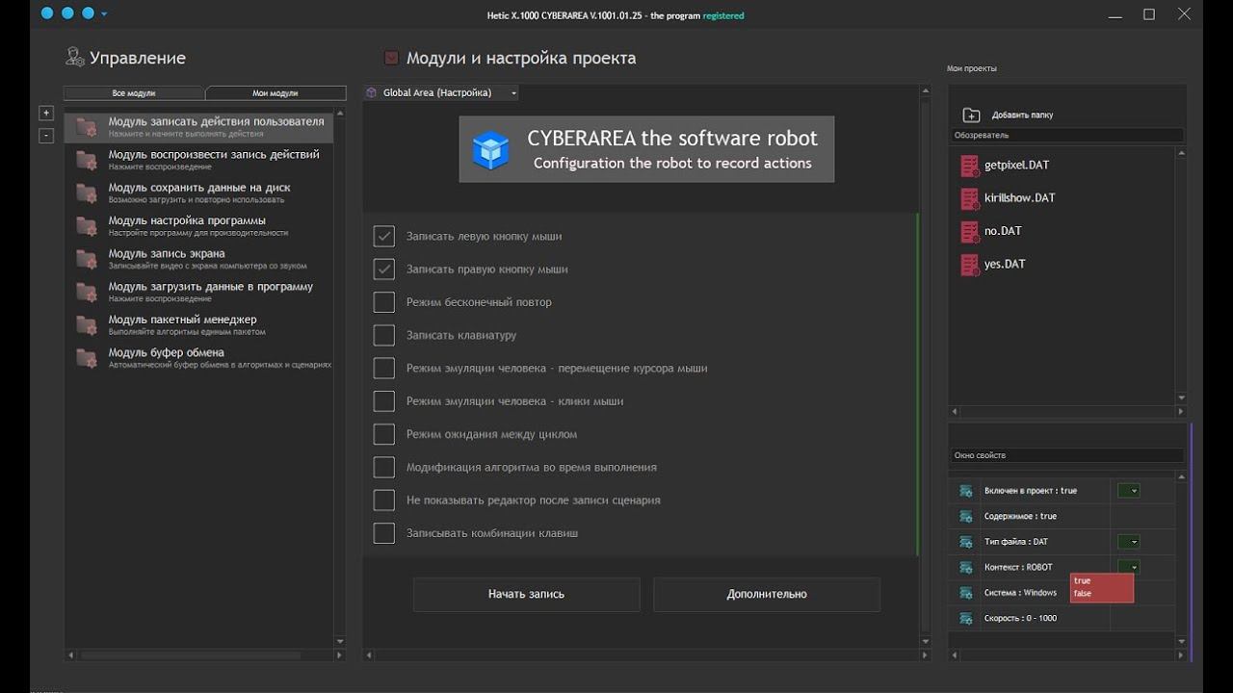Check 'Записывать комбинации клавиш' checkbox
The height and width of the screenshot is (693, 1233).
[x=384, y=532]
